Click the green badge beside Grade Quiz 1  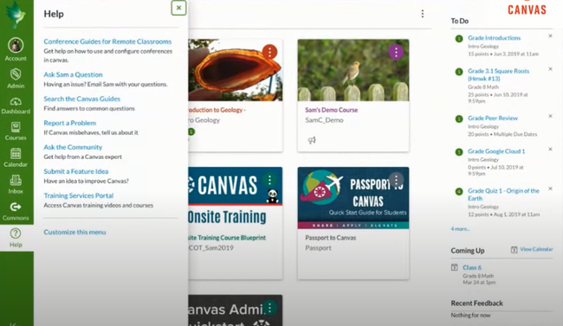tap(458, 191)
